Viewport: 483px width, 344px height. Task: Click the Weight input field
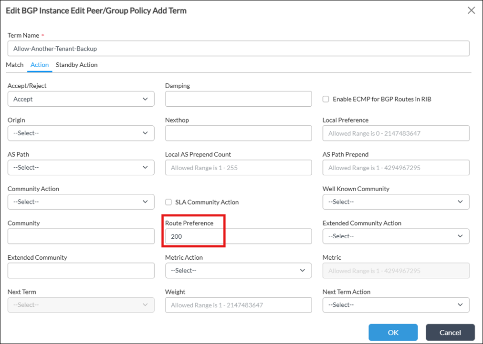[238, 305]
